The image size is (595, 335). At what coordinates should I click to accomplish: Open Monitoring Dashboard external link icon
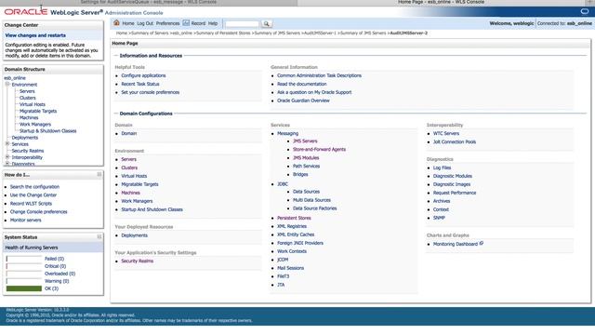pos(482,244)
